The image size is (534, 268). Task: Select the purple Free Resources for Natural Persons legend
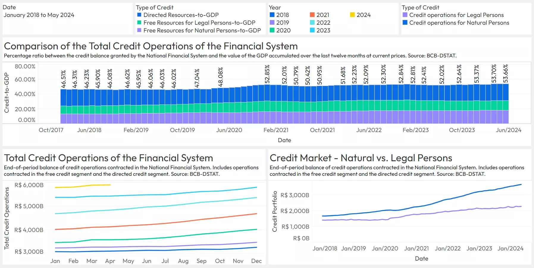[139, 30]
